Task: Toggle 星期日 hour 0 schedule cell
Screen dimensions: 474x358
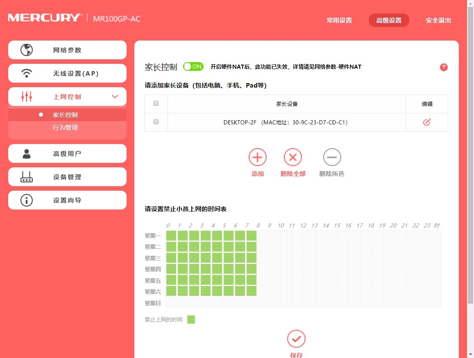Action: coord(171,302)
